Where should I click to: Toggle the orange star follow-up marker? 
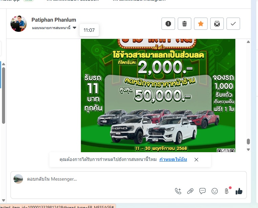tap(201, 24)
